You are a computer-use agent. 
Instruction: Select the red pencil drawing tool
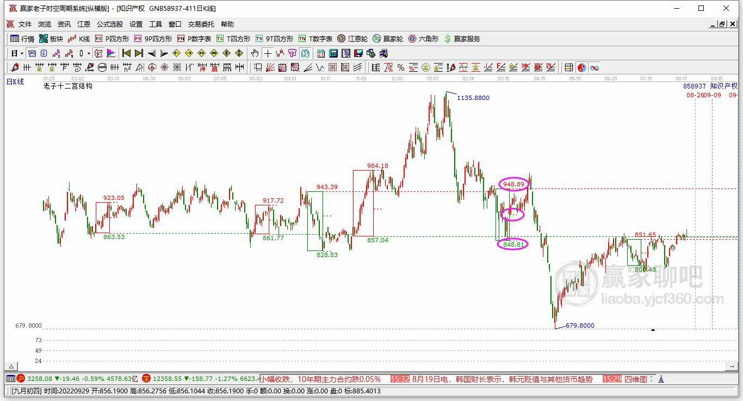coord(15,67)
